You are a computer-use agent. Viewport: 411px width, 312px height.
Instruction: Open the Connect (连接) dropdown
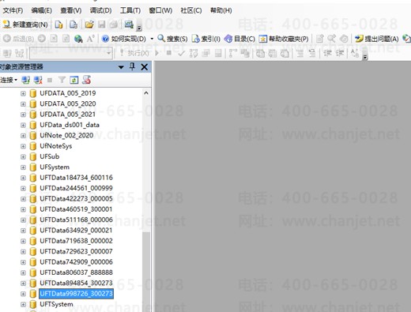point(9,80)
